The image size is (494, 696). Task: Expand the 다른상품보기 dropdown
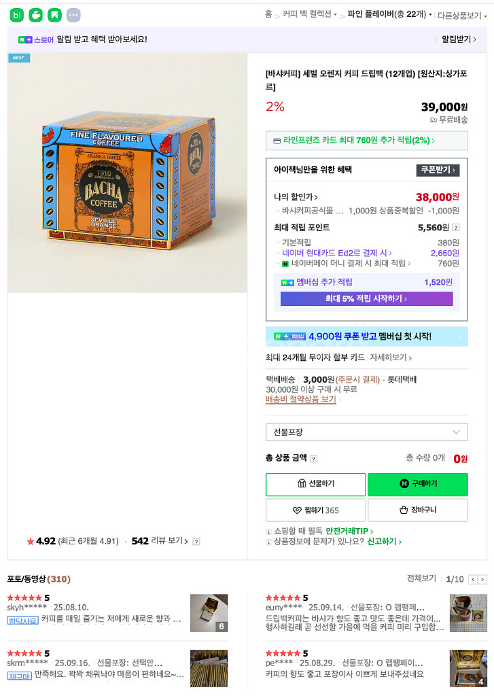tap(462, 16)
